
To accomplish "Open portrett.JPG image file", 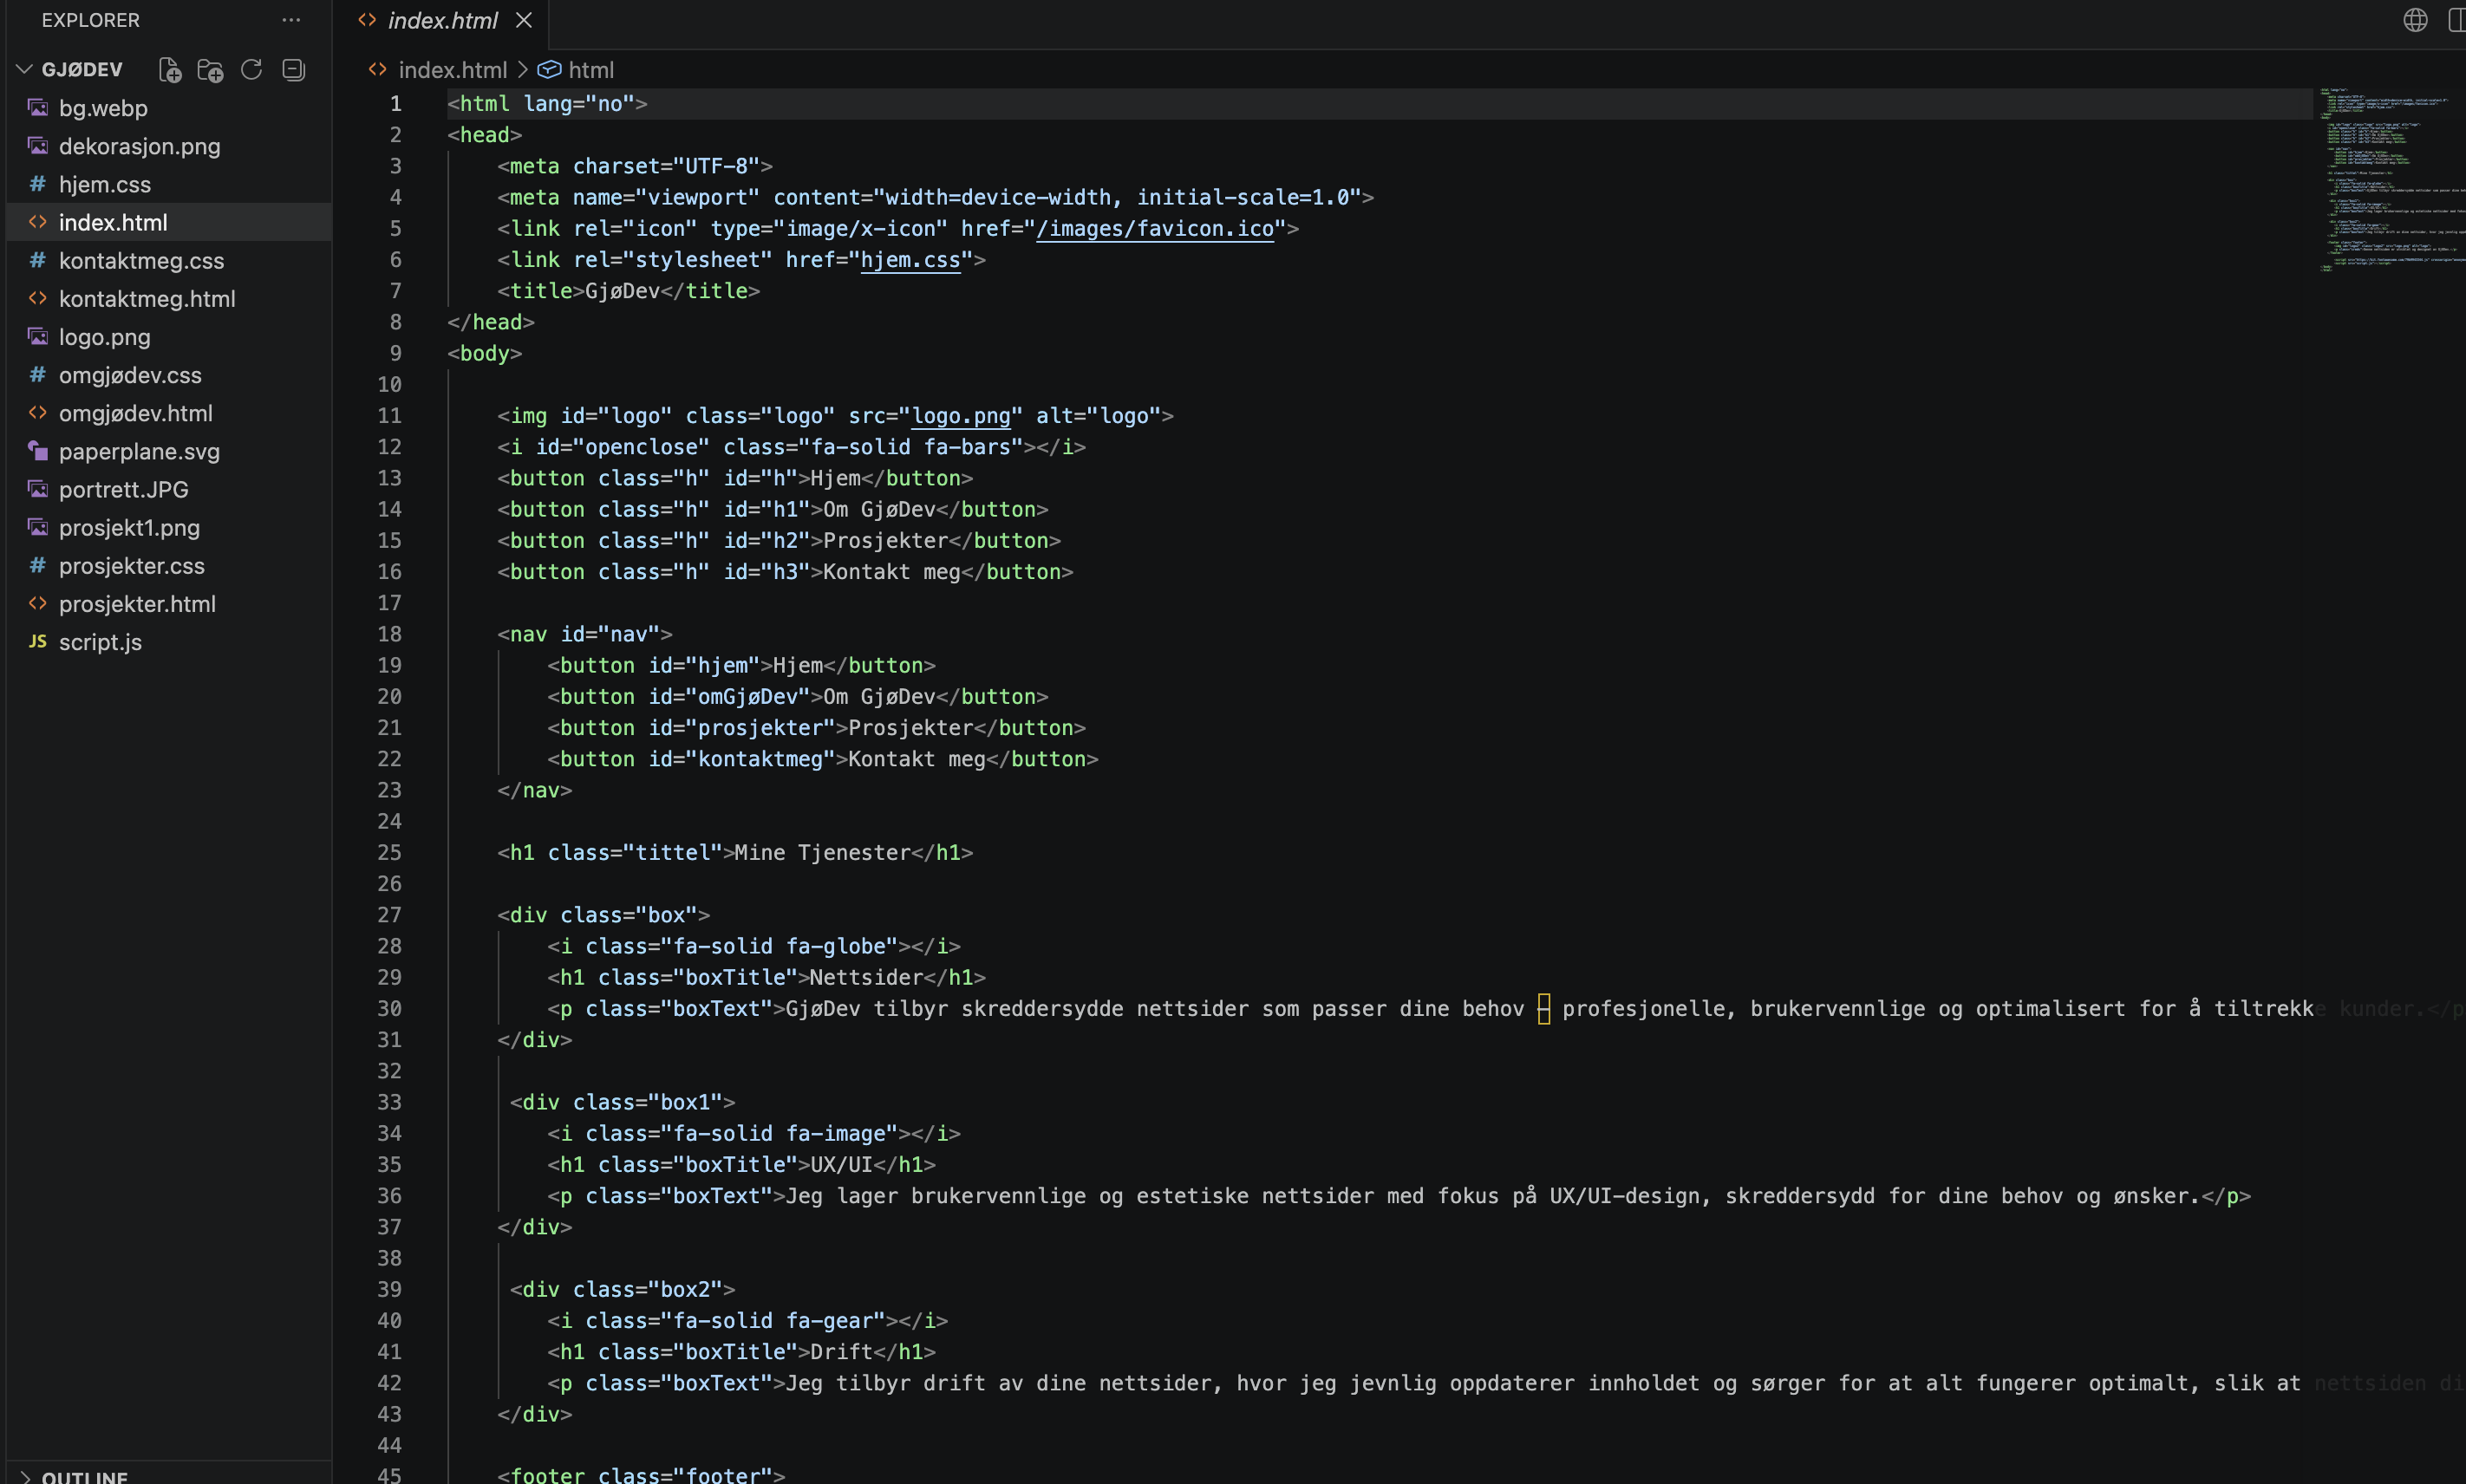I will point(169,489).
